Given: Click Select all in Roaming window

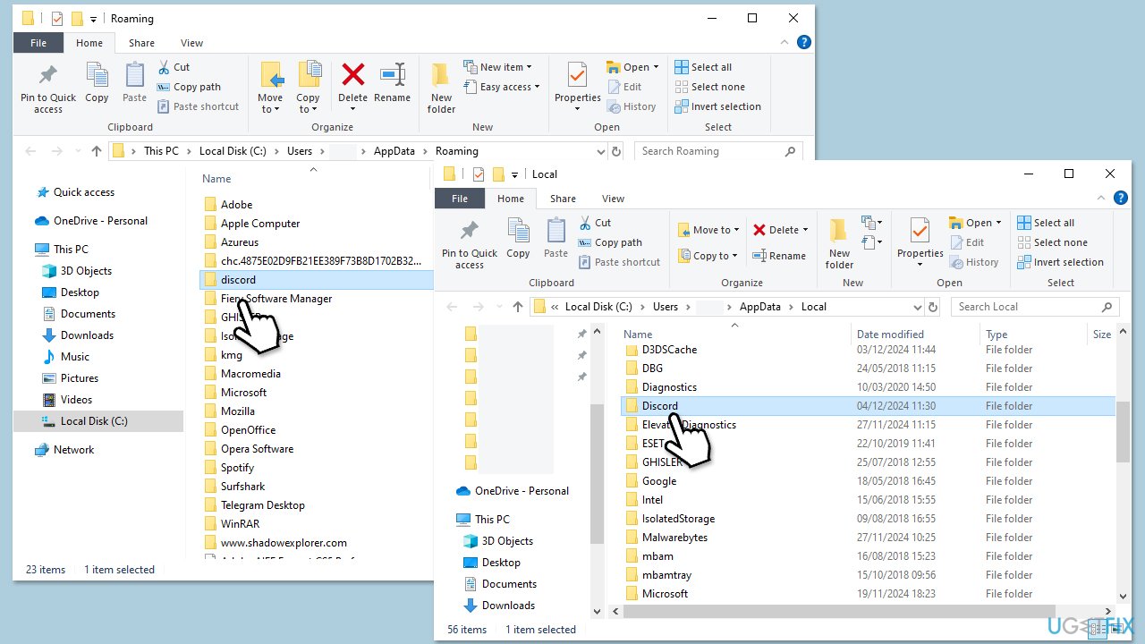Looking at the screenshot, I should tap(703, 67).
